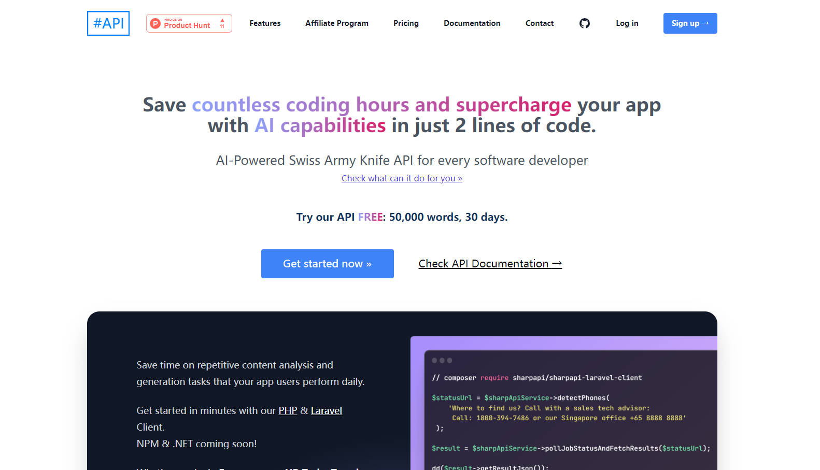Image resolution: width=820 pixels, height=470 pixels.
Task: Follow 'Check what can it do for you' link
Action: coord(402,178)
